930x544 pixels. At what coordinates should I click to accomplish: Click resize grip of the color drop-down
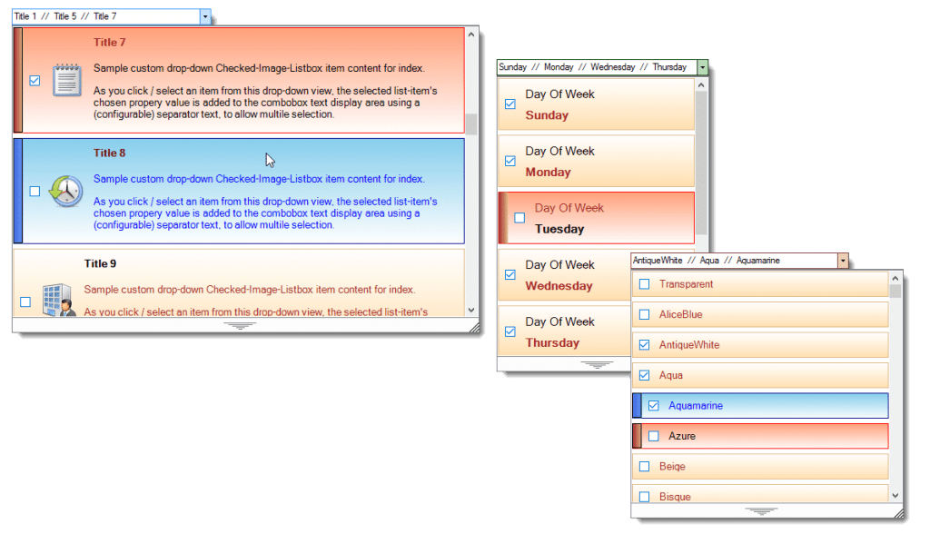pos(897,512)
